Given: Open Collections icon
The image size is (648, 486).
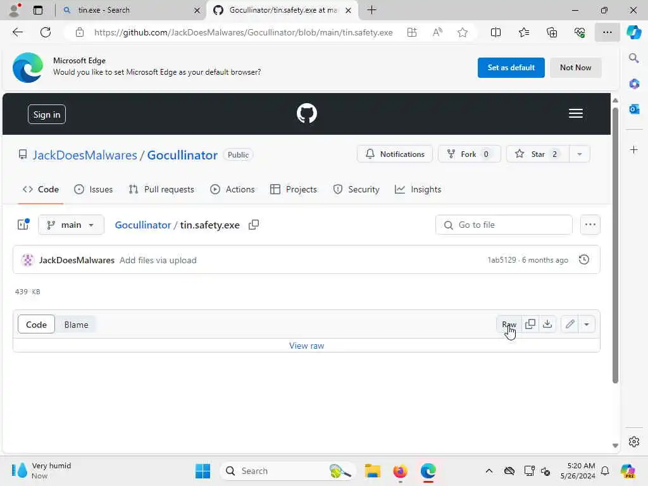Looking at the screenshot, I should pos(552,32).
